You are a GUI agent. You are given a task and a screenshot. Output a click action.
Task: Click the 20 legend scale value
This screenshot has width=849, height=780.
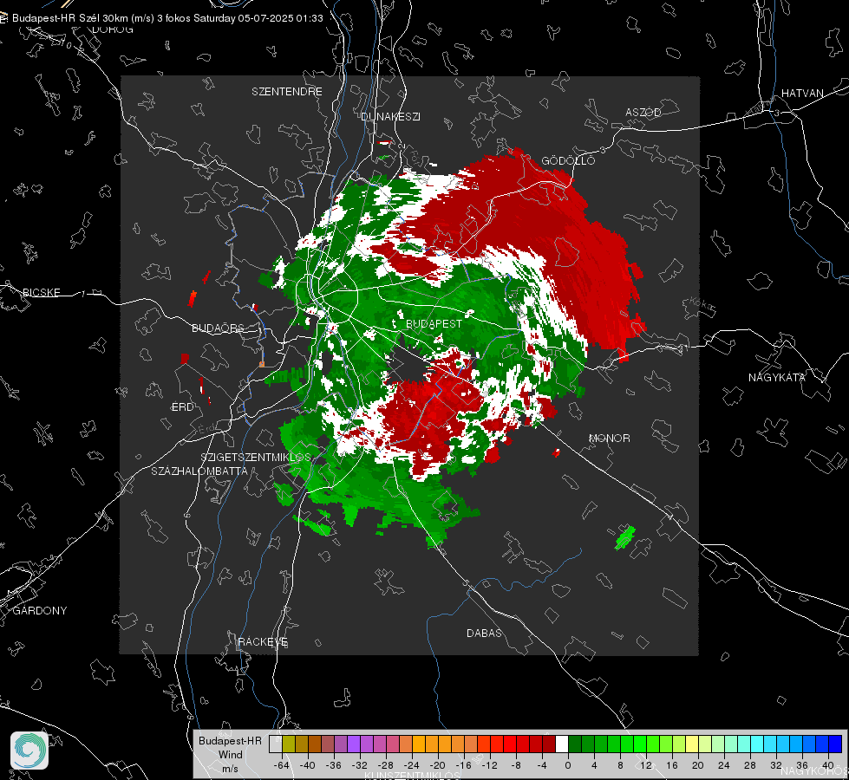pos(698,765)
